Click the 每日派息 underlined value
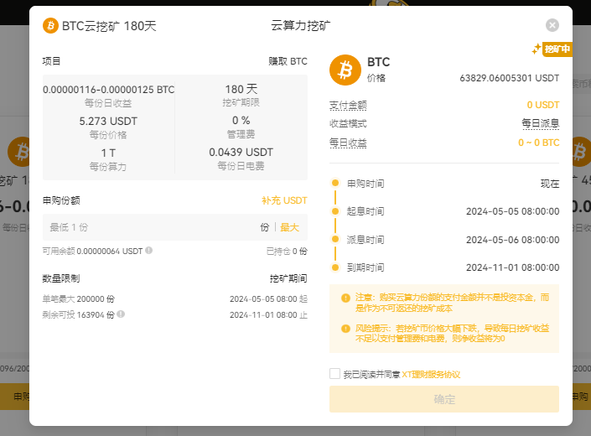 [x=541, y=123]
